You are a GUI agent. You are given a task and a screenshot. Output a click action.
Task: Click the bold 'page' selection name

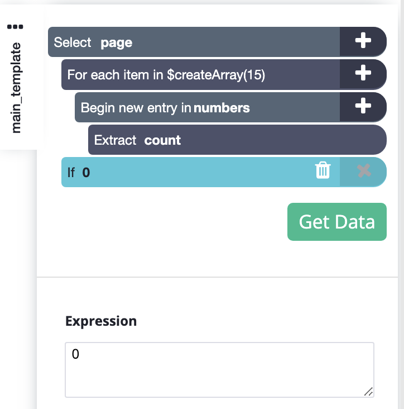click(x=116, y=42)
